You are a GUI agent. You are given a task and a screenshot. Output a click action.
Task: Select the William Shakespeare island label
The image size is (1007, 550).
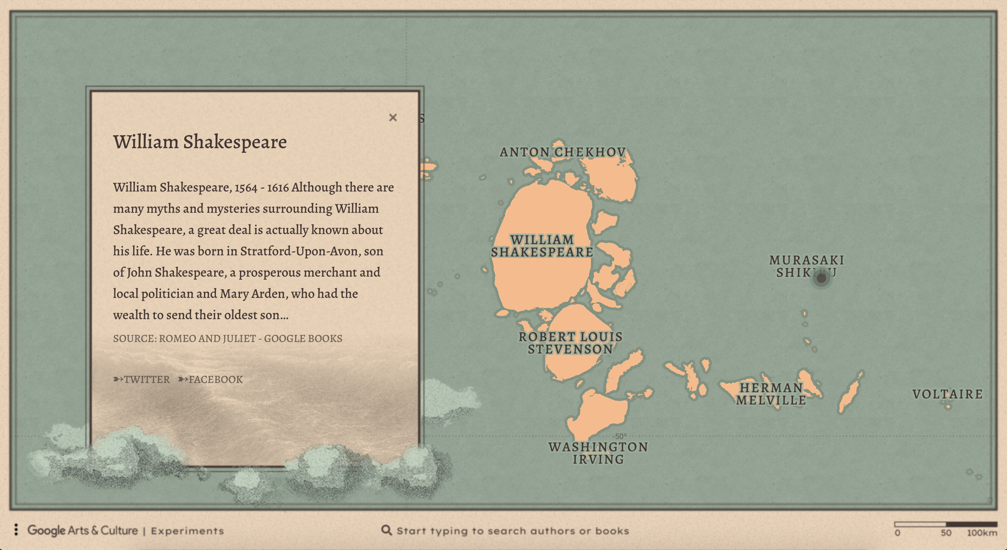(542, 246)
